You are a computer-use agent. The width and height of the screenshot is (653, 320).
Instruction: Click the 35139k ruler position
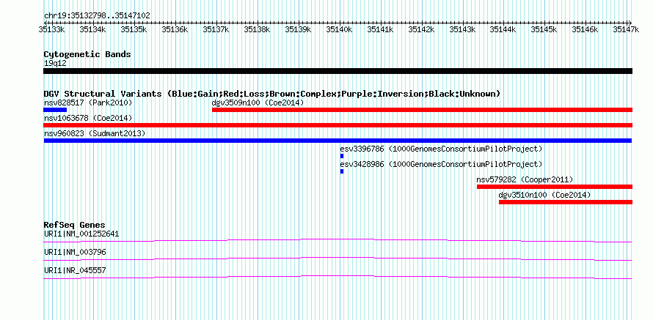(x=298, y=29)
